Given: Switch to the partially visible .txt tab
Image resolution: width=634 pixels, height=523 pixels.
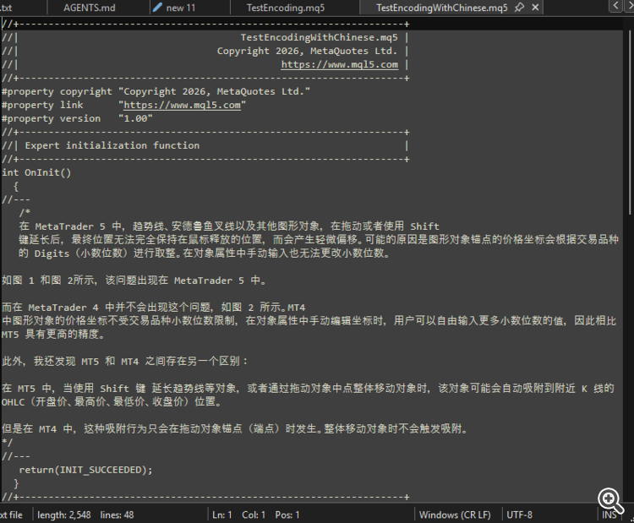Looking at the screenshot, I should (7, 8).
